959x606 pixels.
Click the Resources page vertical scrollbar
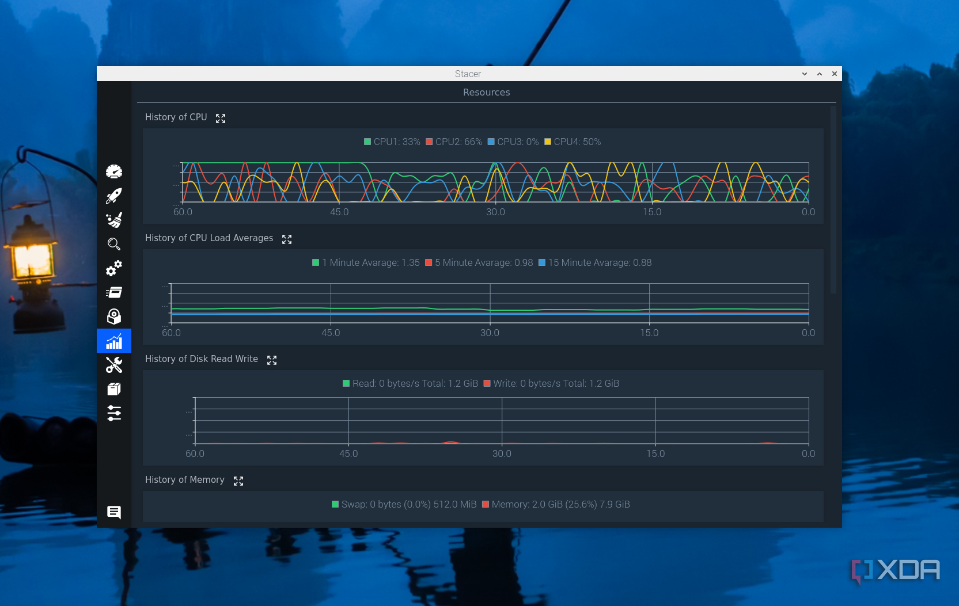click(x=833, y=199)
